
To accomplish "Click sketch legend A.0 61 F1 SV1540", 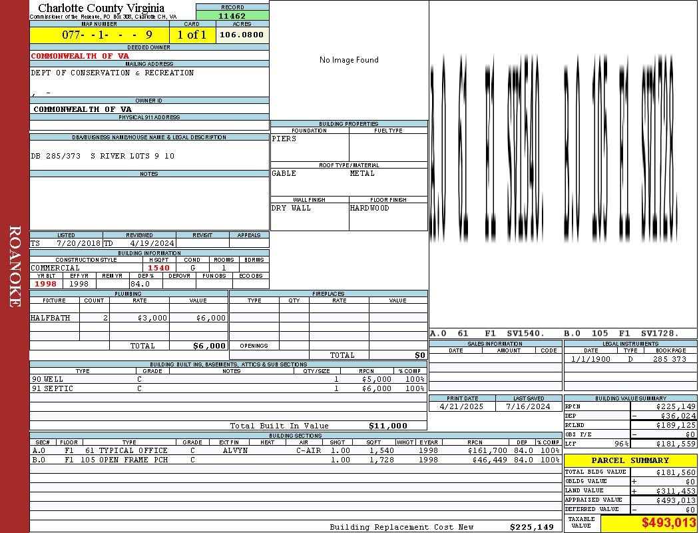I will tap(487, 333).
